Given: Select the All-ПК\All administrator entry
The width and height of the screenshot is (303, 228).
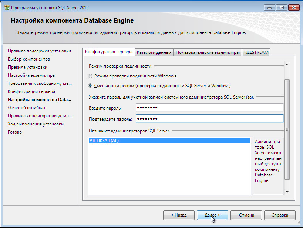Looking at the screenshot, I should tap(169, 141).
